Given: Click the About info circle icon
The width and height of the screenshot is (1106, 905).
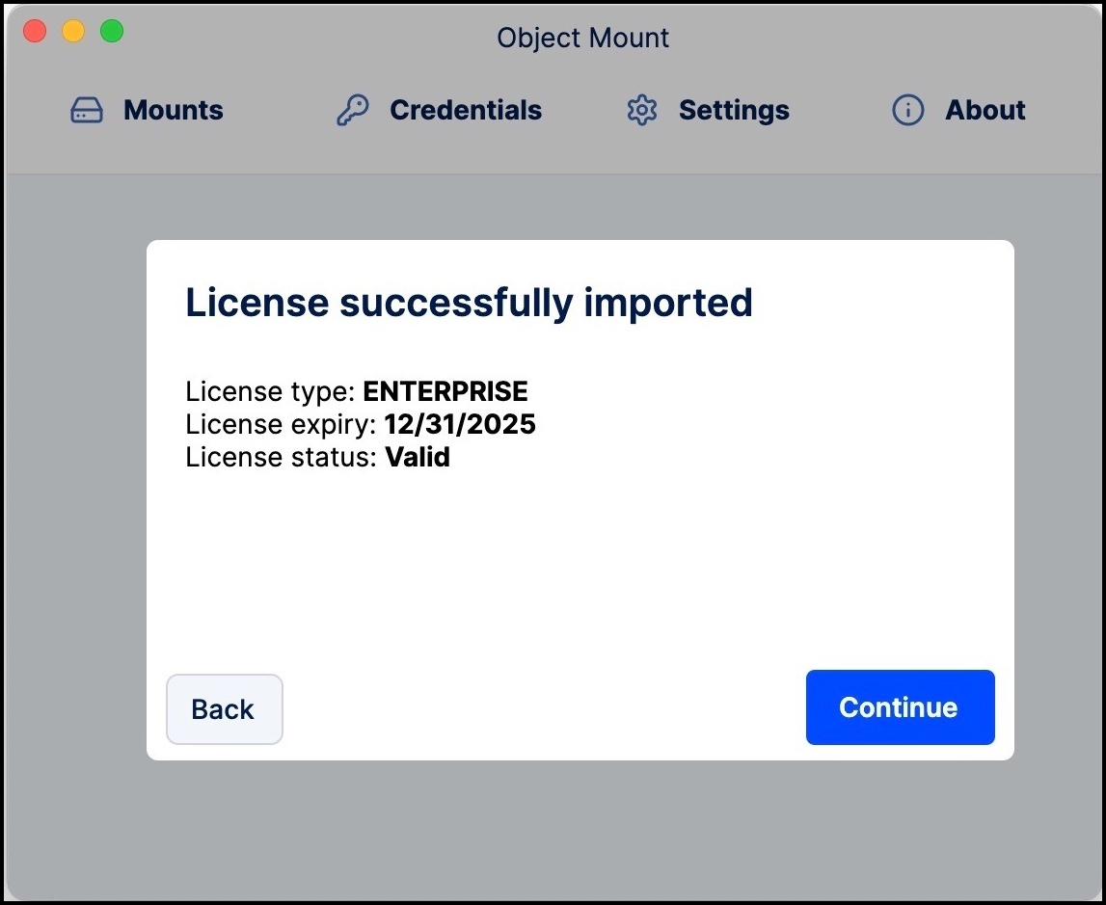Looking at the screenshot, I should [907, 111].
